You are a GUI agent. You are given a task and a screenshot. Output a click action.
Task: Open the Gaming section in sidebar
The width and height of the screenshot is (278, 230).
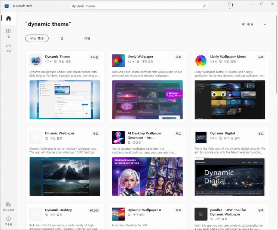point(8,47)
